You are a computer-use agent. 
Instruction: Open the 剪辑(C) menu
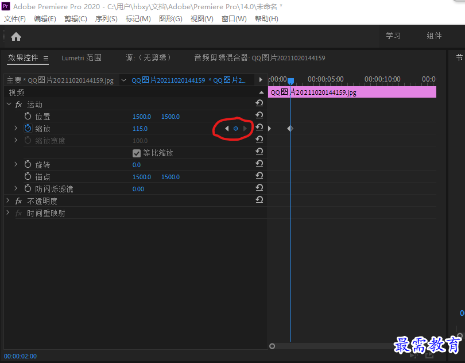(76, 19)
